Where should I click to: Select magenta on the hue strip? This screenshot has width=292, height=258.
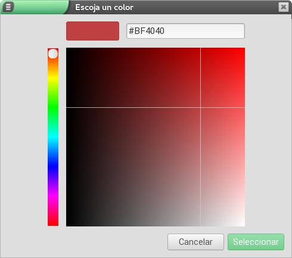(53, 196)
